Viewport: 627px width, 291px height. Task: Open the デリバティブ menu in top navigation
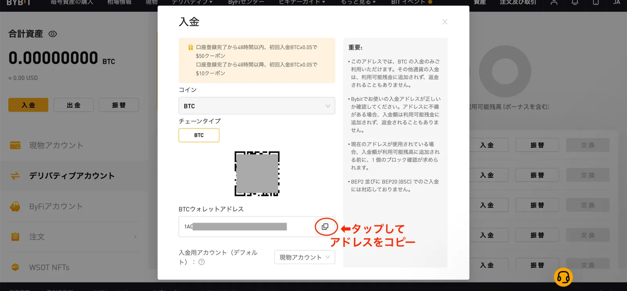click(192, 2)
